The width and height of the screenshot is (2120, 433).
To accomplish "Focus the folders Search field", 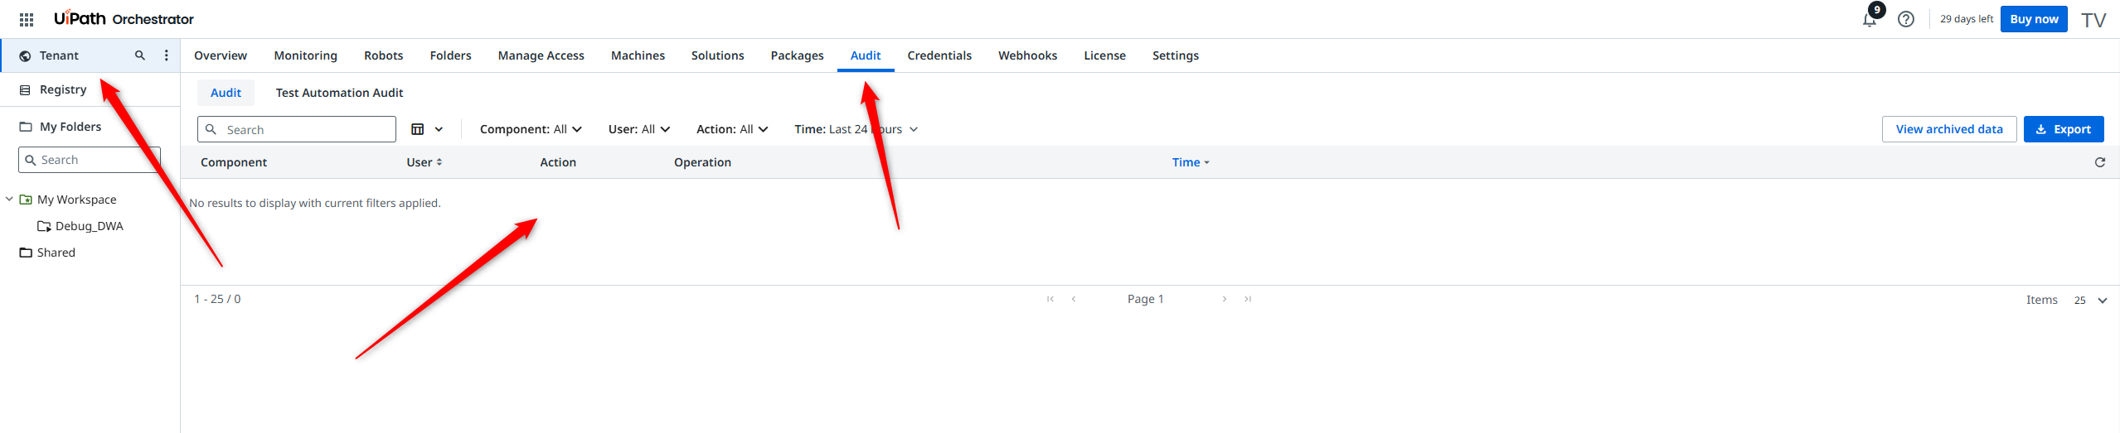I will tap(90, 160).
